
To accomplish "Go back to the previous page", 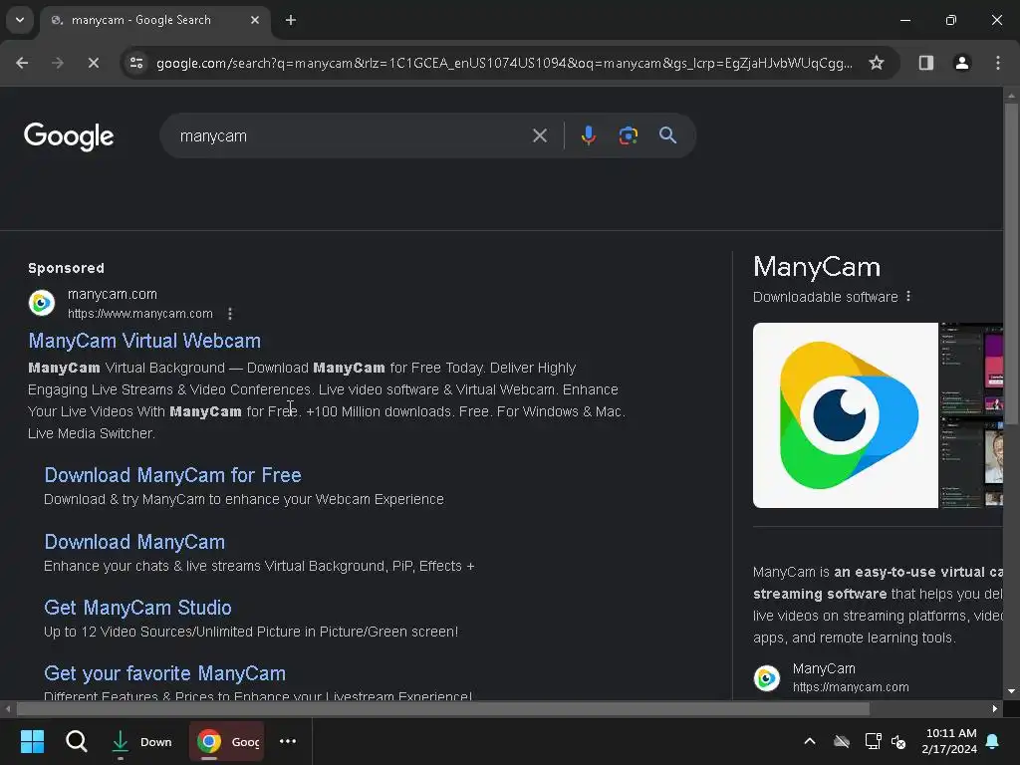I will 22,63.
